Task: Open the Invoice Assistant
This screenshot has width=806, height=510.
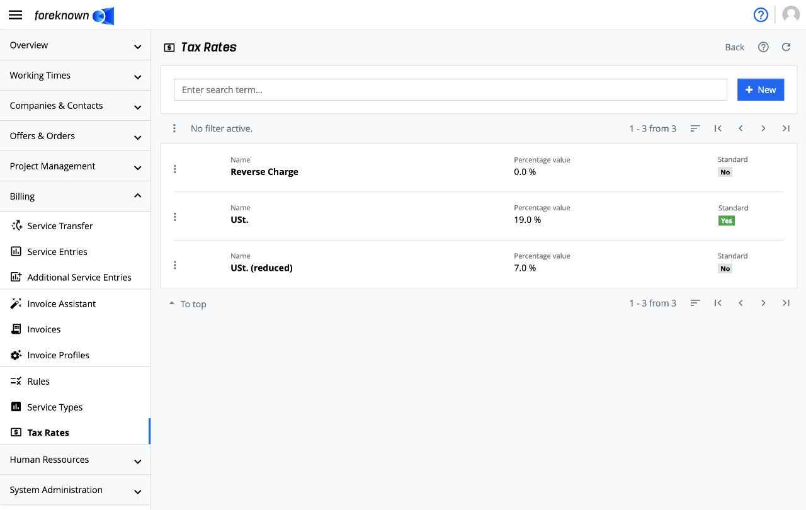Action: point(75,303)
